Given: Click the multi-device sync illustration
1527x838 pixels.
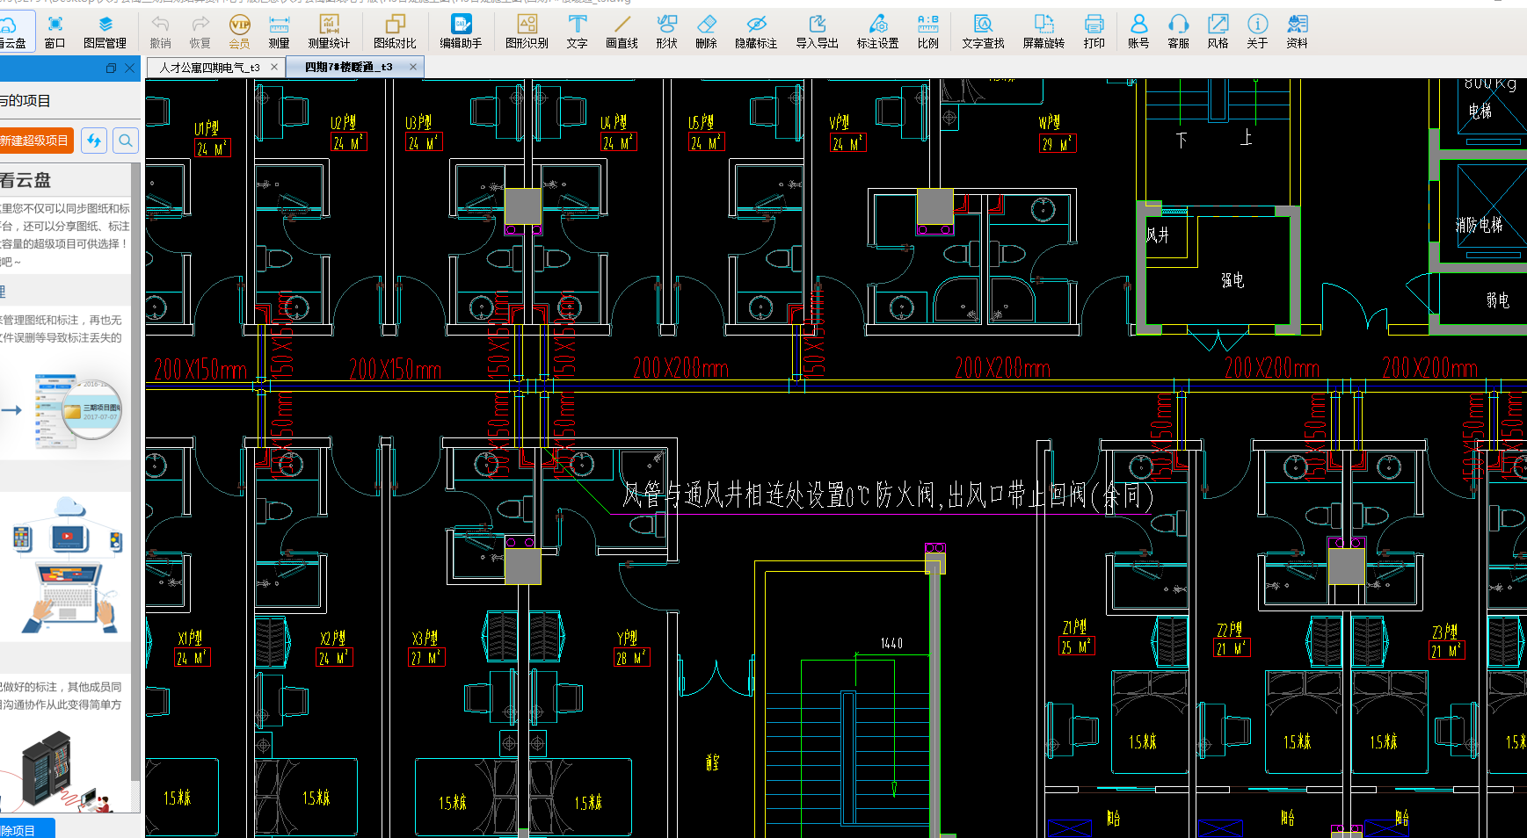Looking at the screenshot, I should pos(69,565).
